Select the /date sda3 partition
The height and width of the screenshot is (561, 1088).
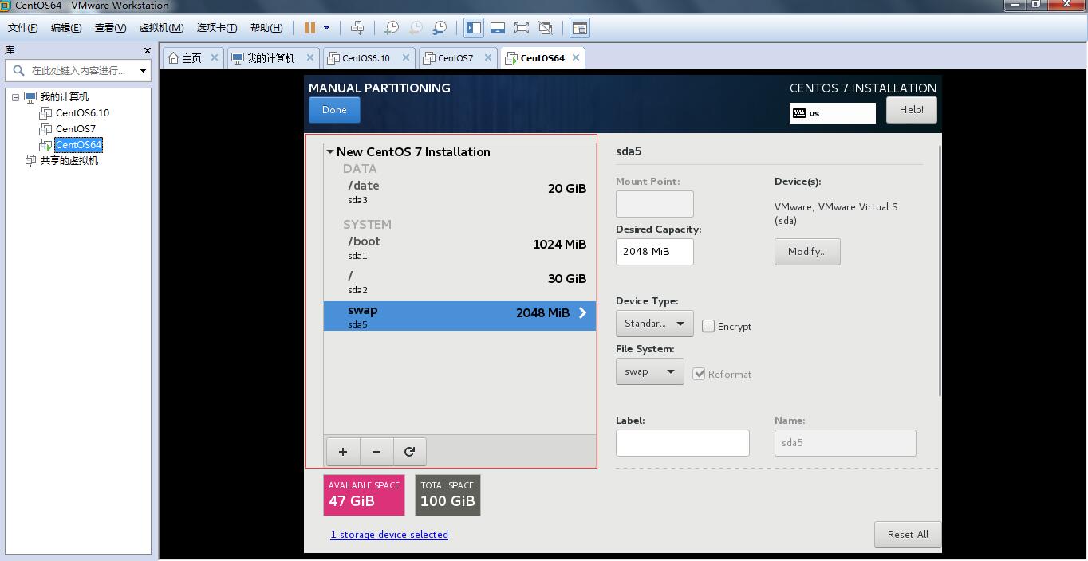(460, 191)
